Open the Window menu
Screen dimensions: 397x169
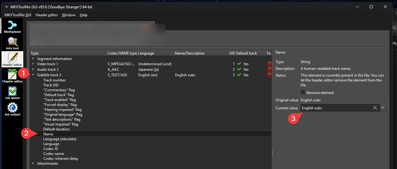click(x=68, y=15)
